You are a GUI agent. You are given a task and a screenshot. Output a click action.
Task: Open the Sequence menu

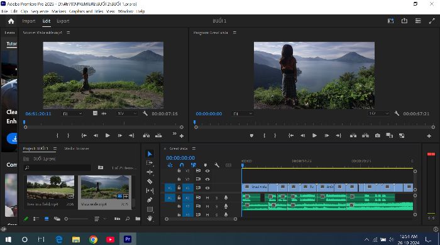point(40,11)
